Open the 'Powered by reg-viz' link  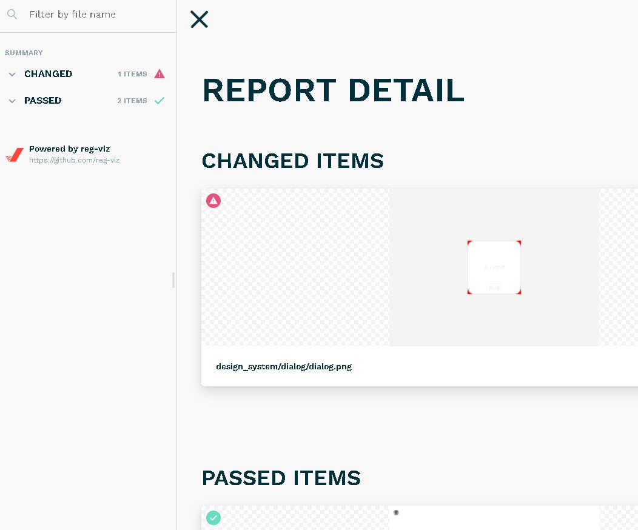point(70,149)
